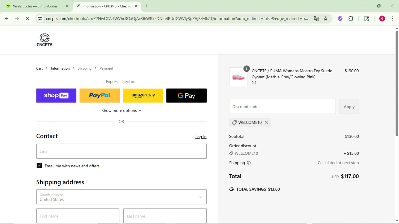Focus the Last name field
This screenshot has width=399, height=224.
[165, 216]
